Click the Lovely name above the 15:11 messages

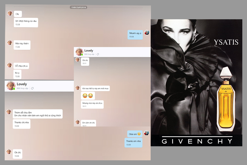[89, 51]
